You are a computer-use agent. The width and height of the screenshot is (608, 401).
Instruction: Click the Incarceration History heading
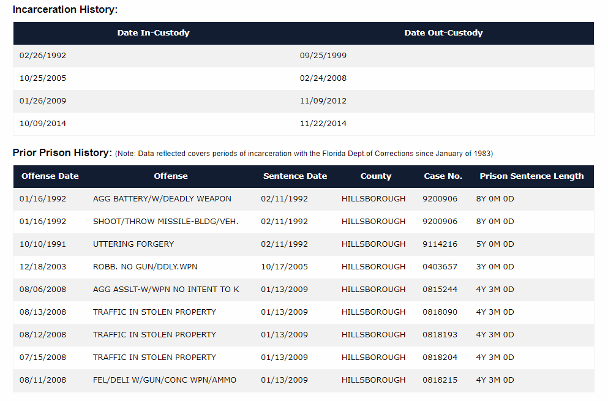[x=65, y=9]
